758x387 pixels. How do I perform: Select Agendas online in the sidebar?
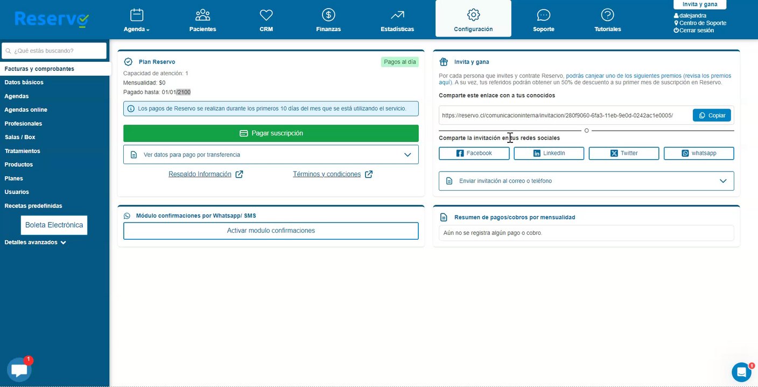tap(26, 110)
